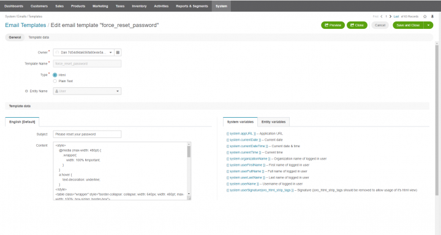Switch to the General section tab
441x235 pixels.
[x=15, y=37]
